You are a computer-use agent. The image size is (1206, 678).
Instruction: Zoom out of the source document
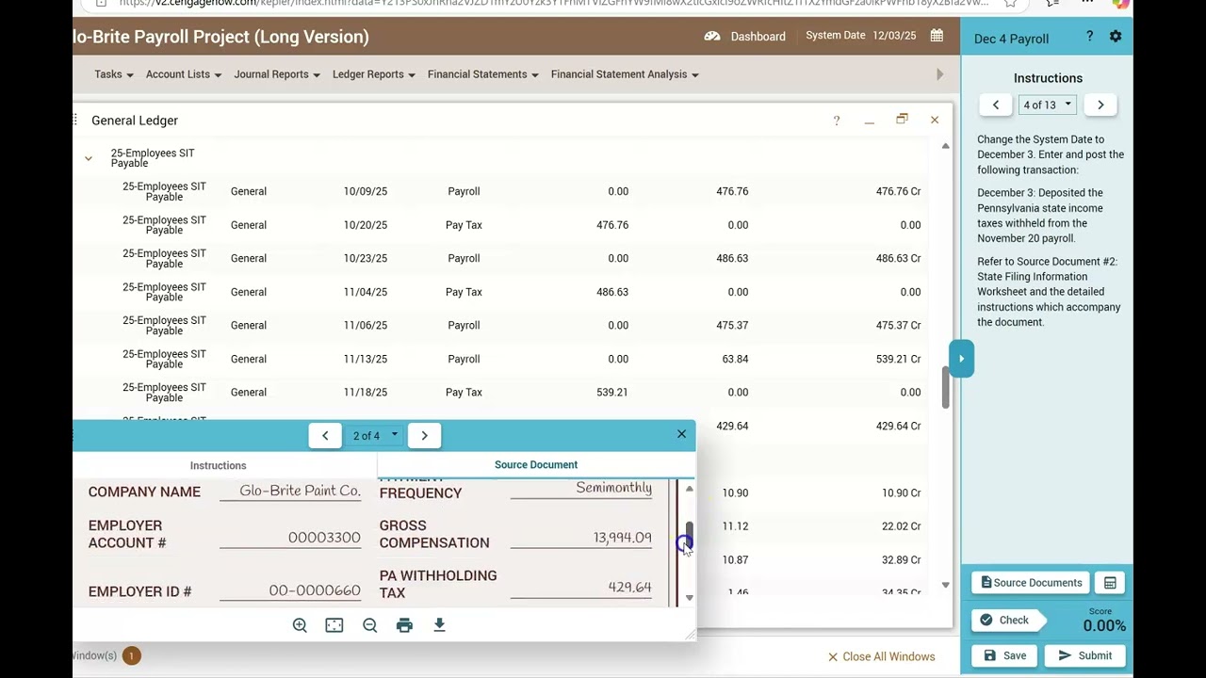tap(369, 625)
